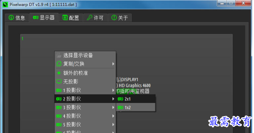Click the Pixelwarp app icon in title bar

pos(6,4)
